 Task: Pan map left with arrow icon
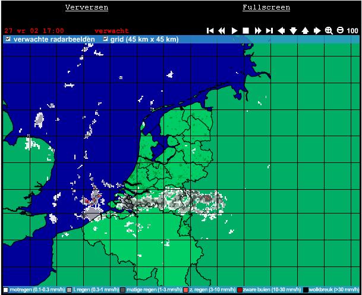281,31
